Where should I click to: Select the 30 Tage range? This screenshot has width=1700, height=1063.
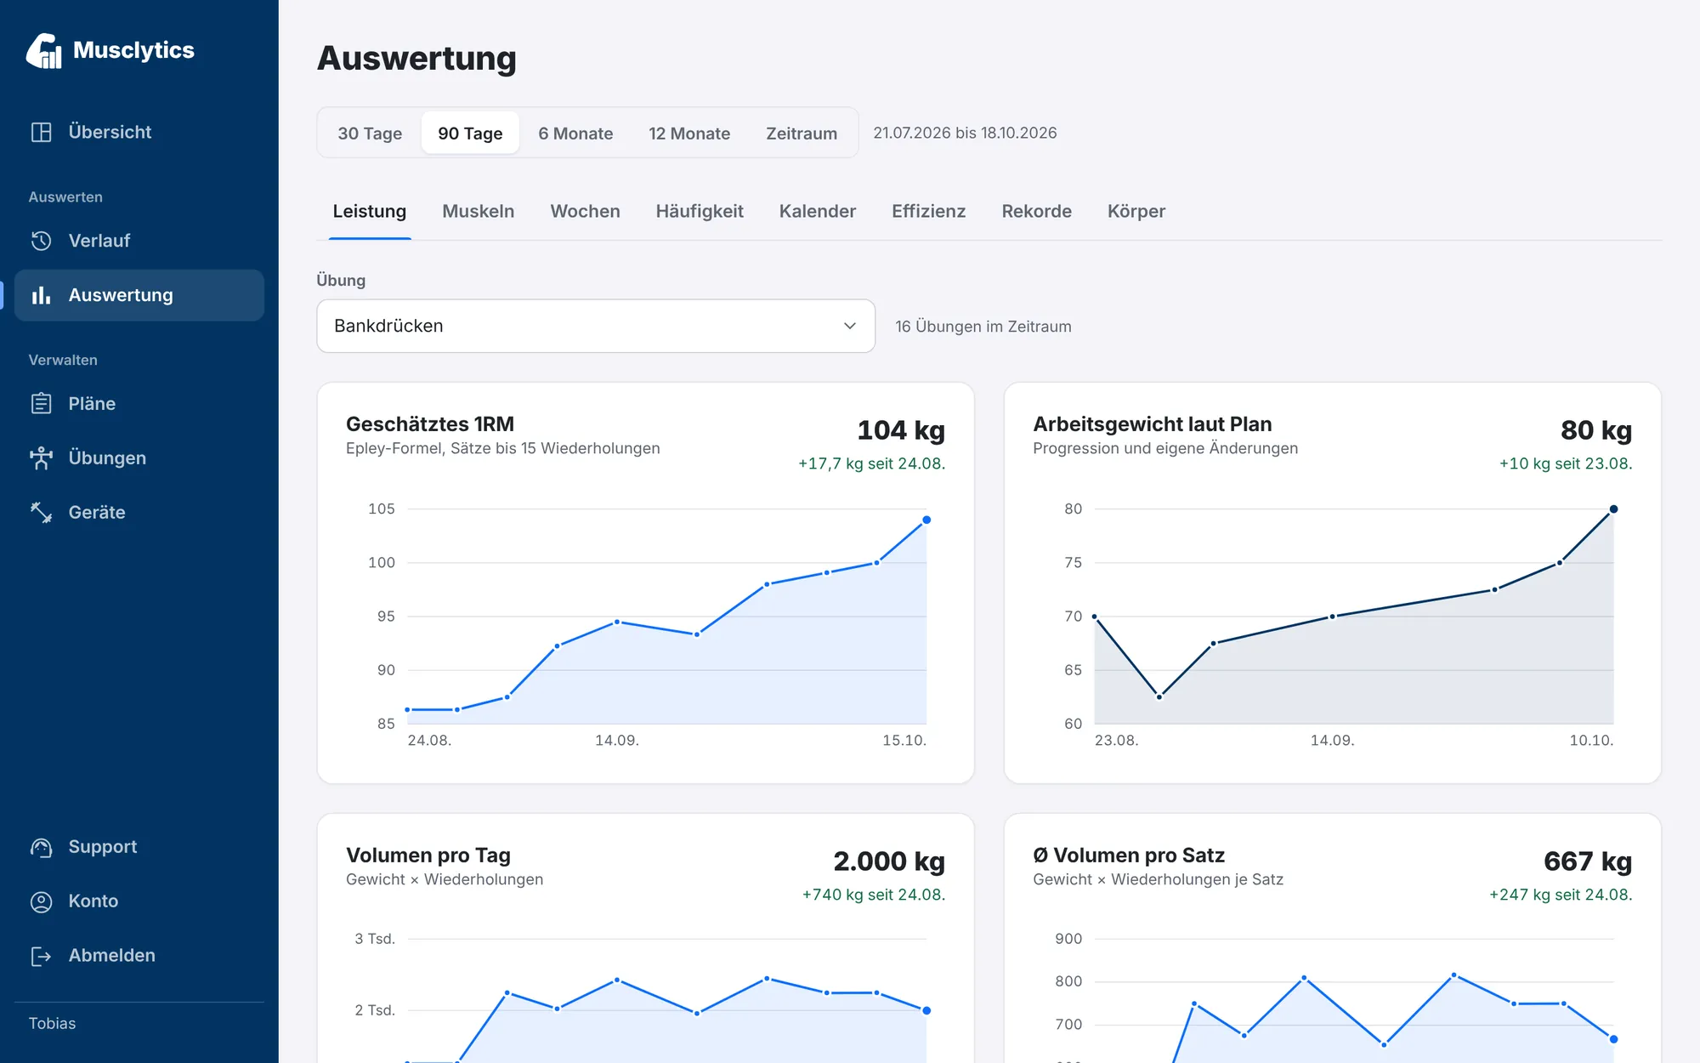pos(370,133)
